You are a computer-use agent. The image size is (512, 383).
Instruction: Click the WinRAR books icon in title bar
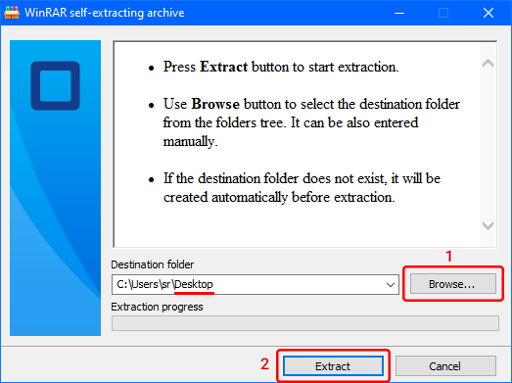12,13
